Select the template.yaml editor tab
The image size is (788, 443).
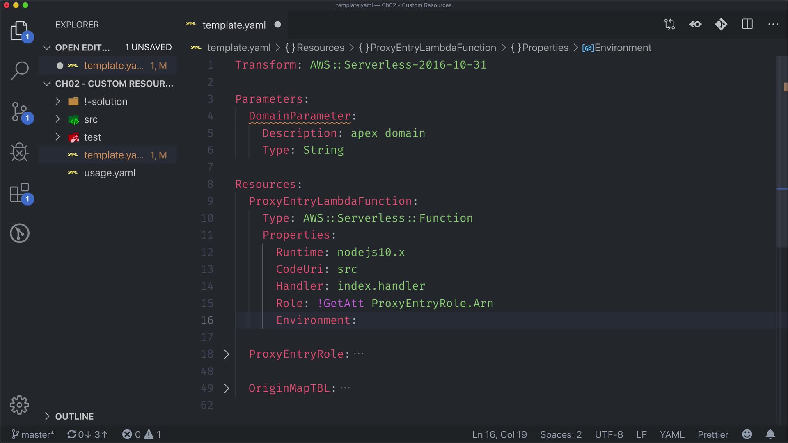[x=234, y=25]
